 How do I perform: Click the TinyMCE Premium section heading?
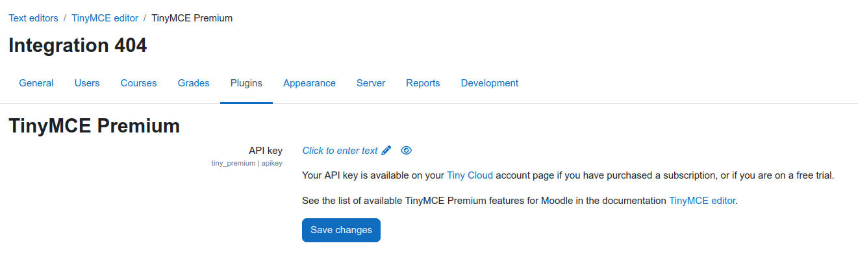pos(94,126)
